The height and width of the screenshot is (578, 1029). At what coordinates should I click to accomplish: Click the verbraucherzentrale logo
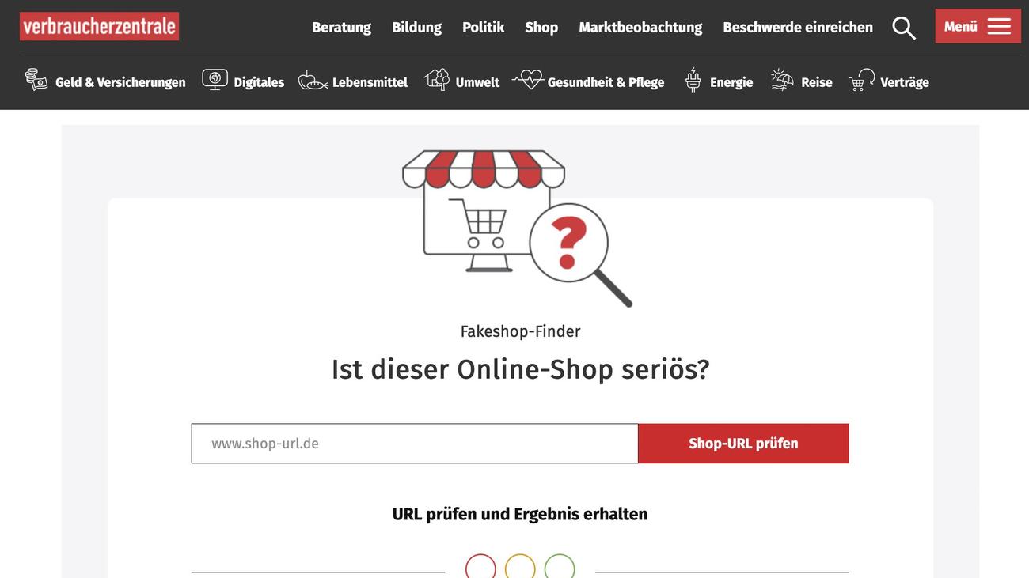click(100, 26)
